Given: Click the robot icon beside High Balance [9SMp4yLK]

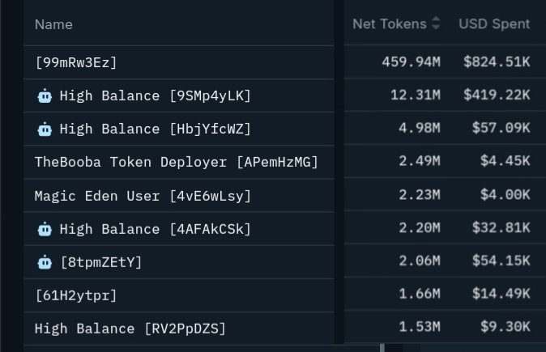Looking at the screenshot, I should click(x=45, y=96).
